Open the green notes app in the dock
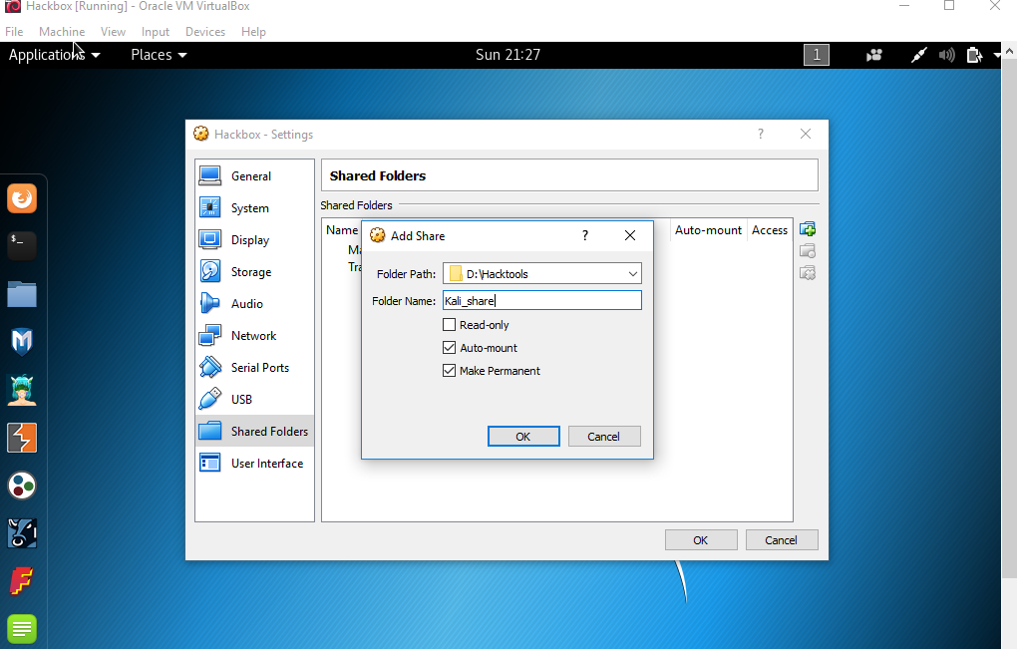 point(22,629)
